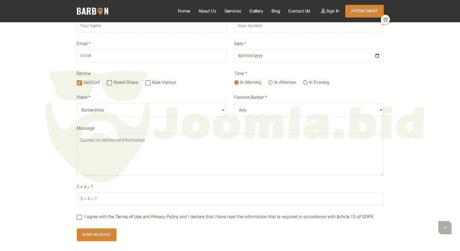Choose the In Evening radio button
The height and width of the screenshot is (251, 460).
[305, 83]
